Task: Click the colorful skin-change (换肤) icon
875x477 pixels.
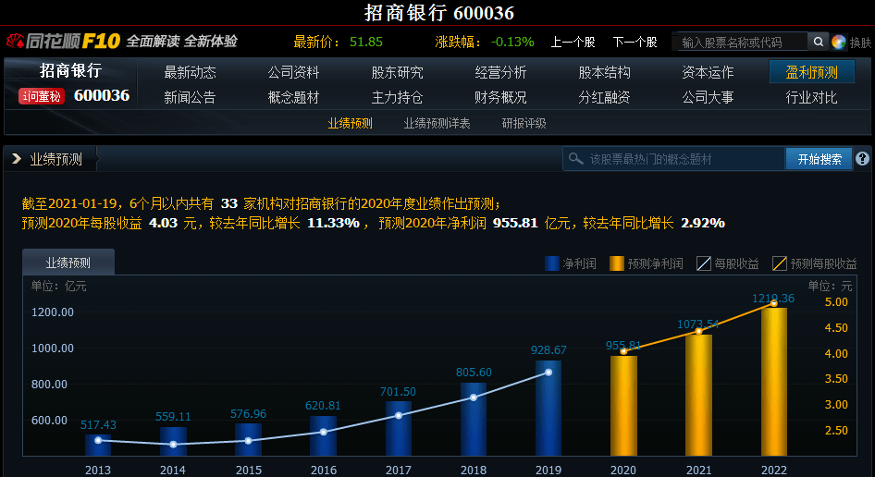Action: 839,42
